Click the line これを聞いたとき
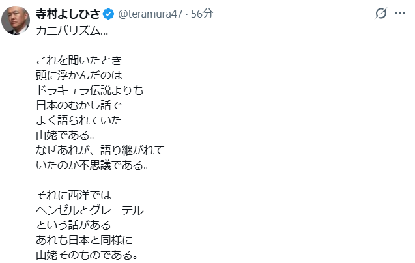 tap(80, 61)
